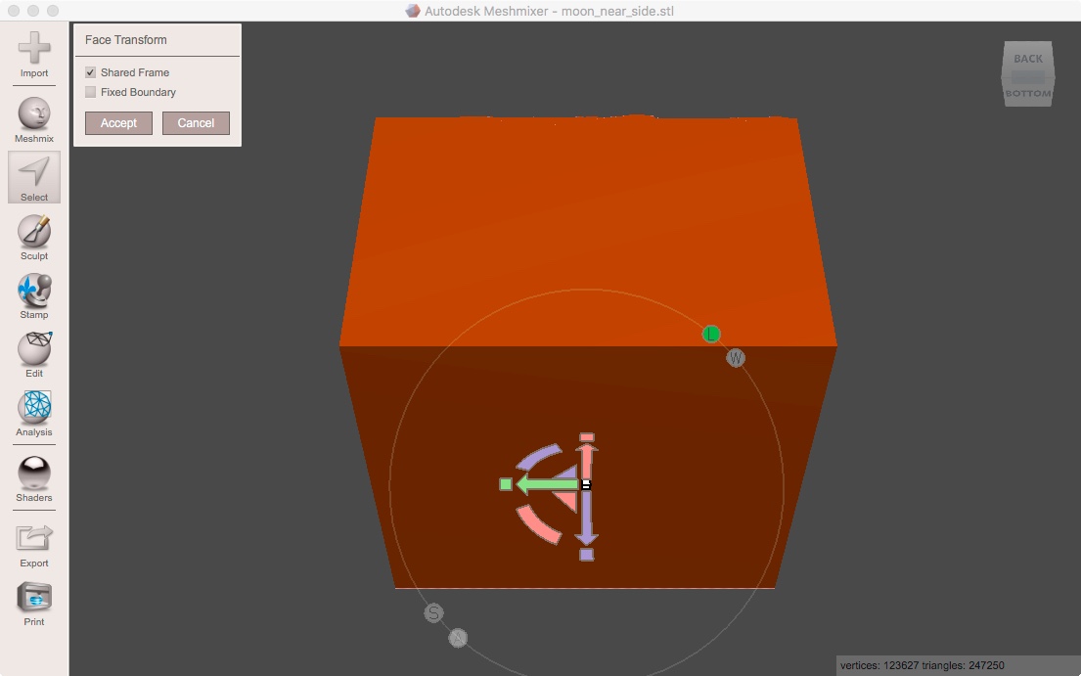Screen dimensions: 1081x676
Task: Click the Export tool
Action: pos(33,533)
